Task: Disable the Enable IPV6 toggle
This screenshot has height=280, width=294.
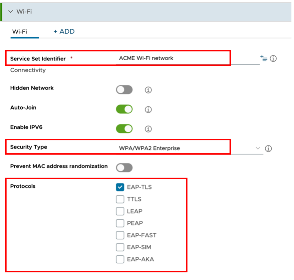Action: [x=124, y=129]
